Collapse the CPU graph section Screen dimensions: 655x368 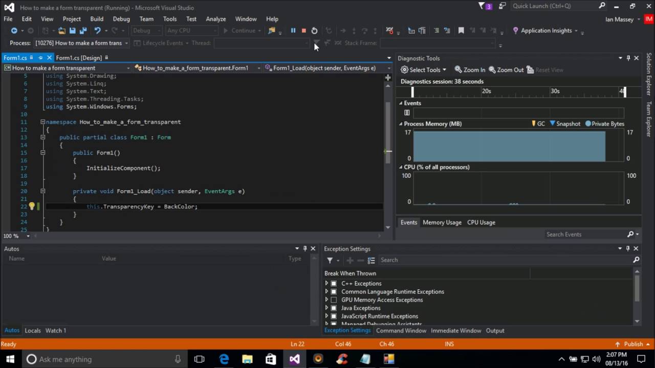pyautogui.click(x=401, y=167)
